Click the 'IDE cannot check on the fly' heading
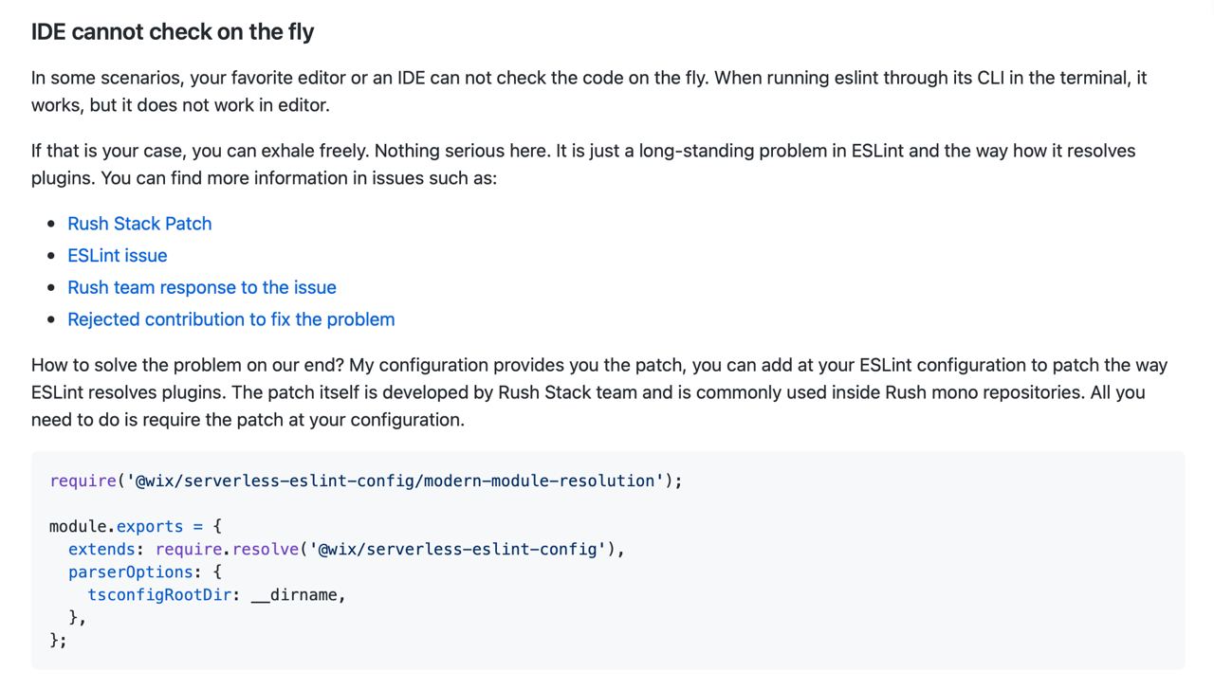Image resolution: width=1214 pixels, height=690 pixels. (173, 31)
